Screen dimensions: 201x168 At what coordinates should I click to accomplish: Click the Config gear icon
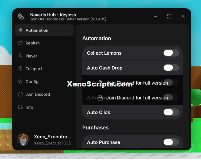[20, 81]
